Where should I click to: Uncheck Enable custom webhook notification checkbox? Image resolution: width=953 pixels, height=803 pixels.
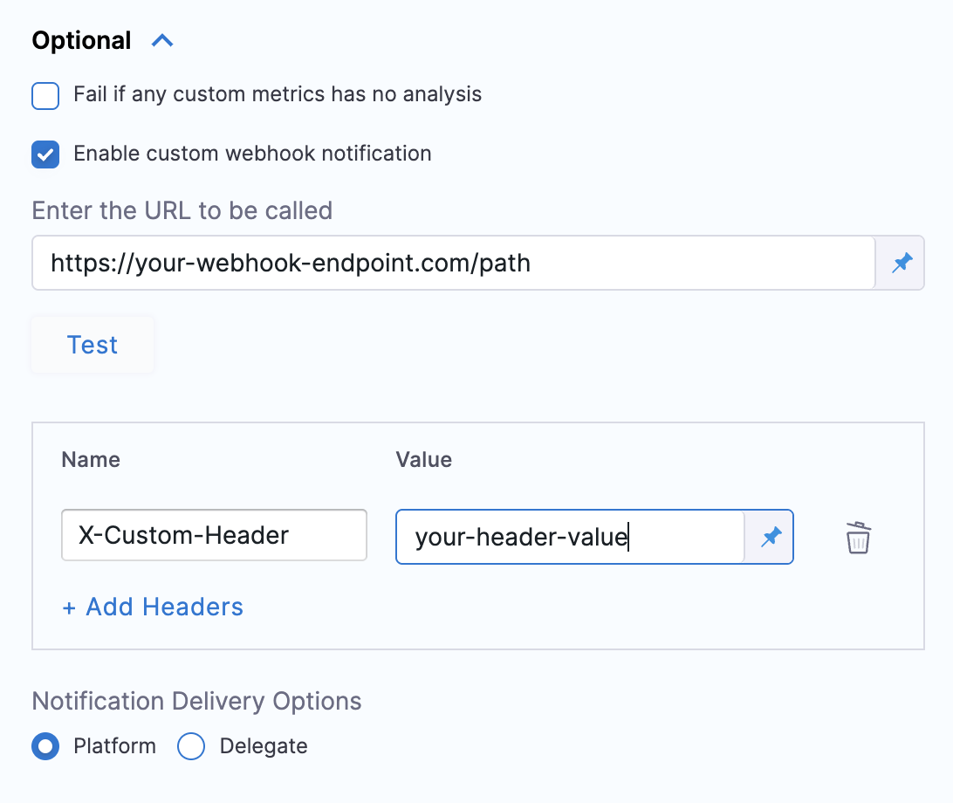click(x=45, y=154)
